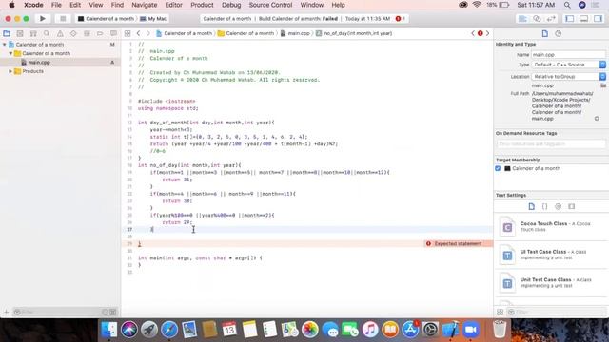609x342 pixels.
Task: Run the project with the Play button
Action: tap(42, 19)
